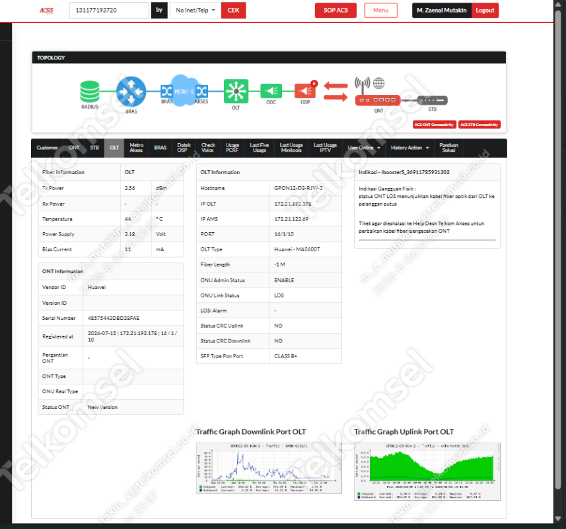Select the IP AMS value 172.21.123.69

(291, 219)
